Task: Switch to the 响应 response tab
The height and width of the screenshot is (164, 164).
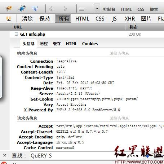Action: pos(44,44)
